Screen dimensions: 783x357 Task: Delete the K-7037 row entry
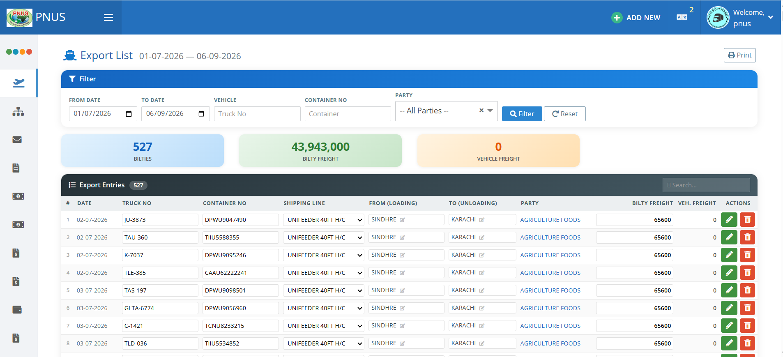pos(747,255)
